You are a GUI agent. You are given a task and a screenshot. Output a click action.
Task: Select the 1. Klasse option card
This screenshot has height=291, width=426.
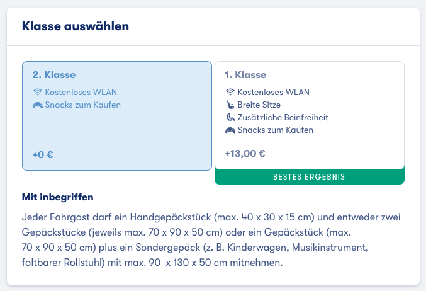pyautogui.click(x=310, y=115)
